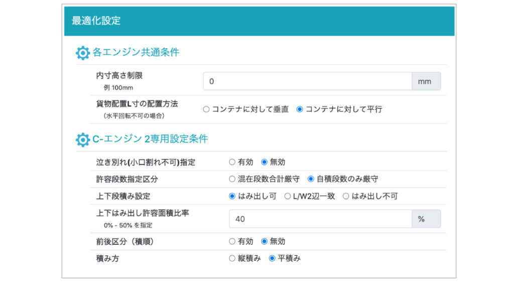
Task: Select コンテナに対して垂直 radio option
Action: point(206,109)
